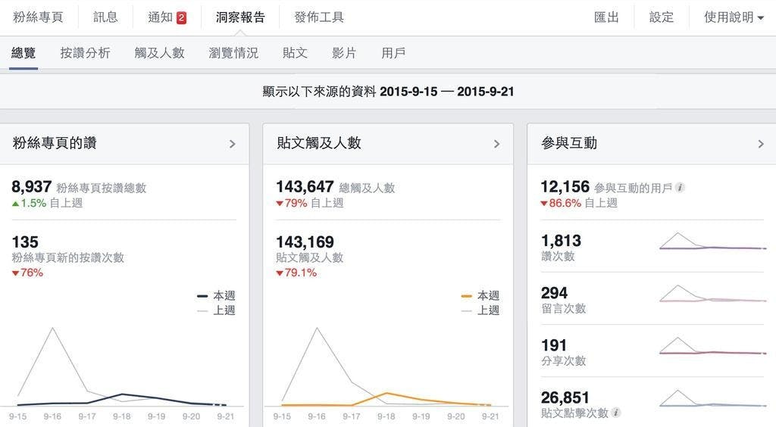
Task: Expand the 粉絲專頁的讚 panel arrow
Action: pos(232,144)
